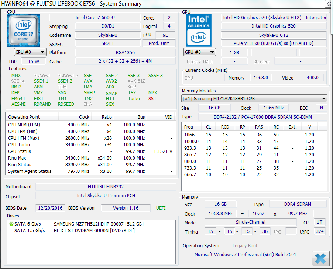Click the Version 1.16 BIOS field
This screenshot has height=269, width=333.
click(126, 208)
